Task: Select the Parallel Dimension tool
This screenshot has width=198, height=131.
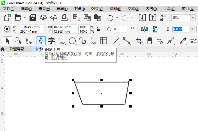Action: click(x=116, y=41)
